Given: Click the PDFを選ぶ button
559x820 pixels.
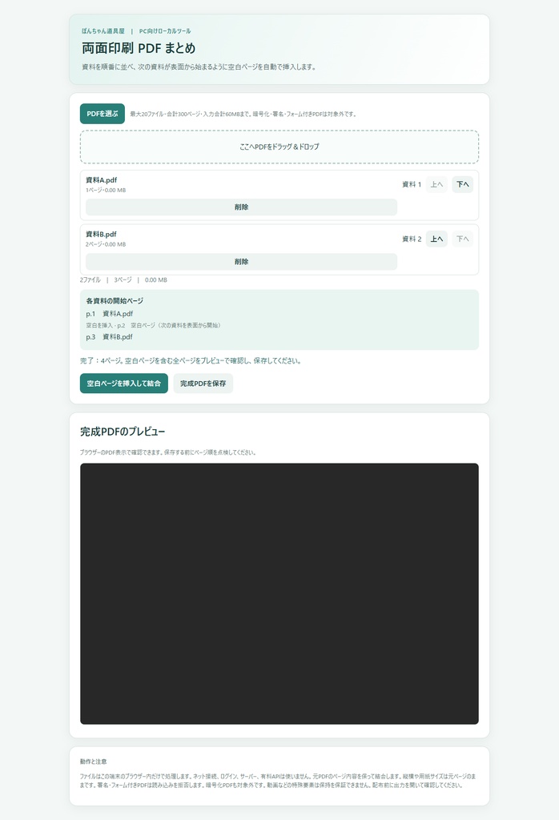Looking at the screenshot, I should click(102, 114).
